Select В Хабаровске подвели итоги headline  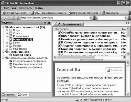click(90, 42)
